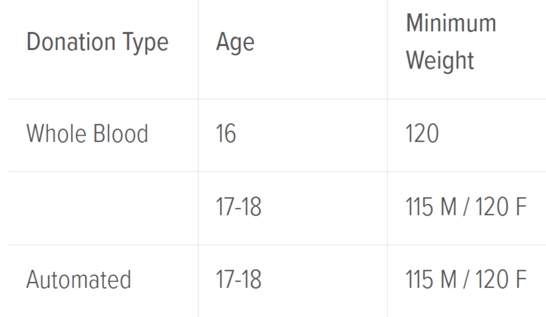Click the empty donation type cell above Automated
This screenshot has height=317, width=546.
click(x=103, y=208)
